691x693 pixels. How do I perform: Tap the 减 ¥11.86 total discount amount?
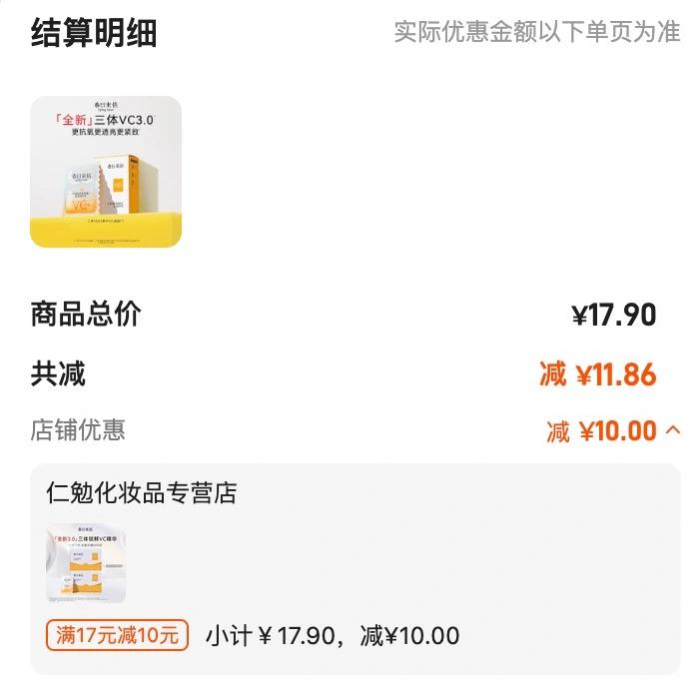pyautogui.click(x=598, y=374)
